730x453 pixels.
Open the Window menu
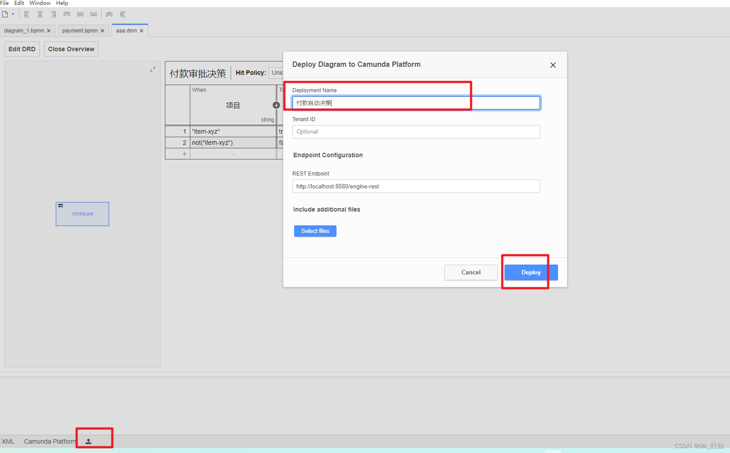(40, 3)
